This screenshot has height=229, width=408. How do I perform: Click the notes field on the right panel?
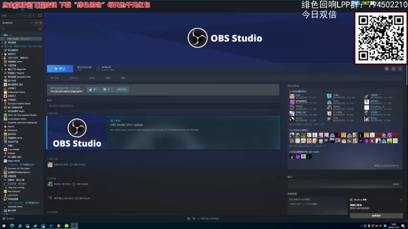[x=345, y=184]
